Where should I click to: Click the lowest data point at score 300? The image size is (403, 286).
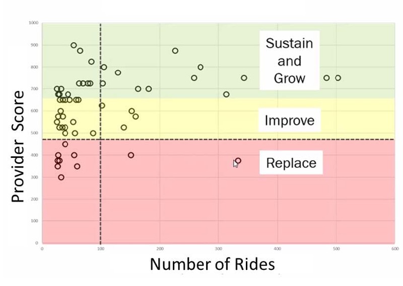61,177
